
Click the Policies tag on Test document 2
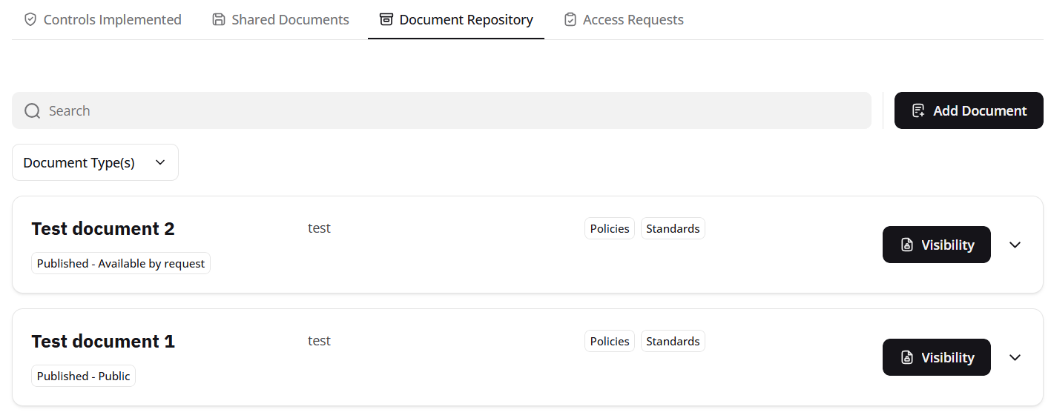[609, 229]
